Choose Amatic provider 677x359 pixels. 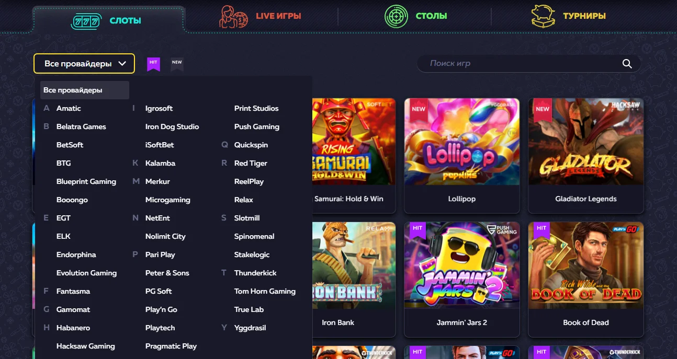(69, 108)
